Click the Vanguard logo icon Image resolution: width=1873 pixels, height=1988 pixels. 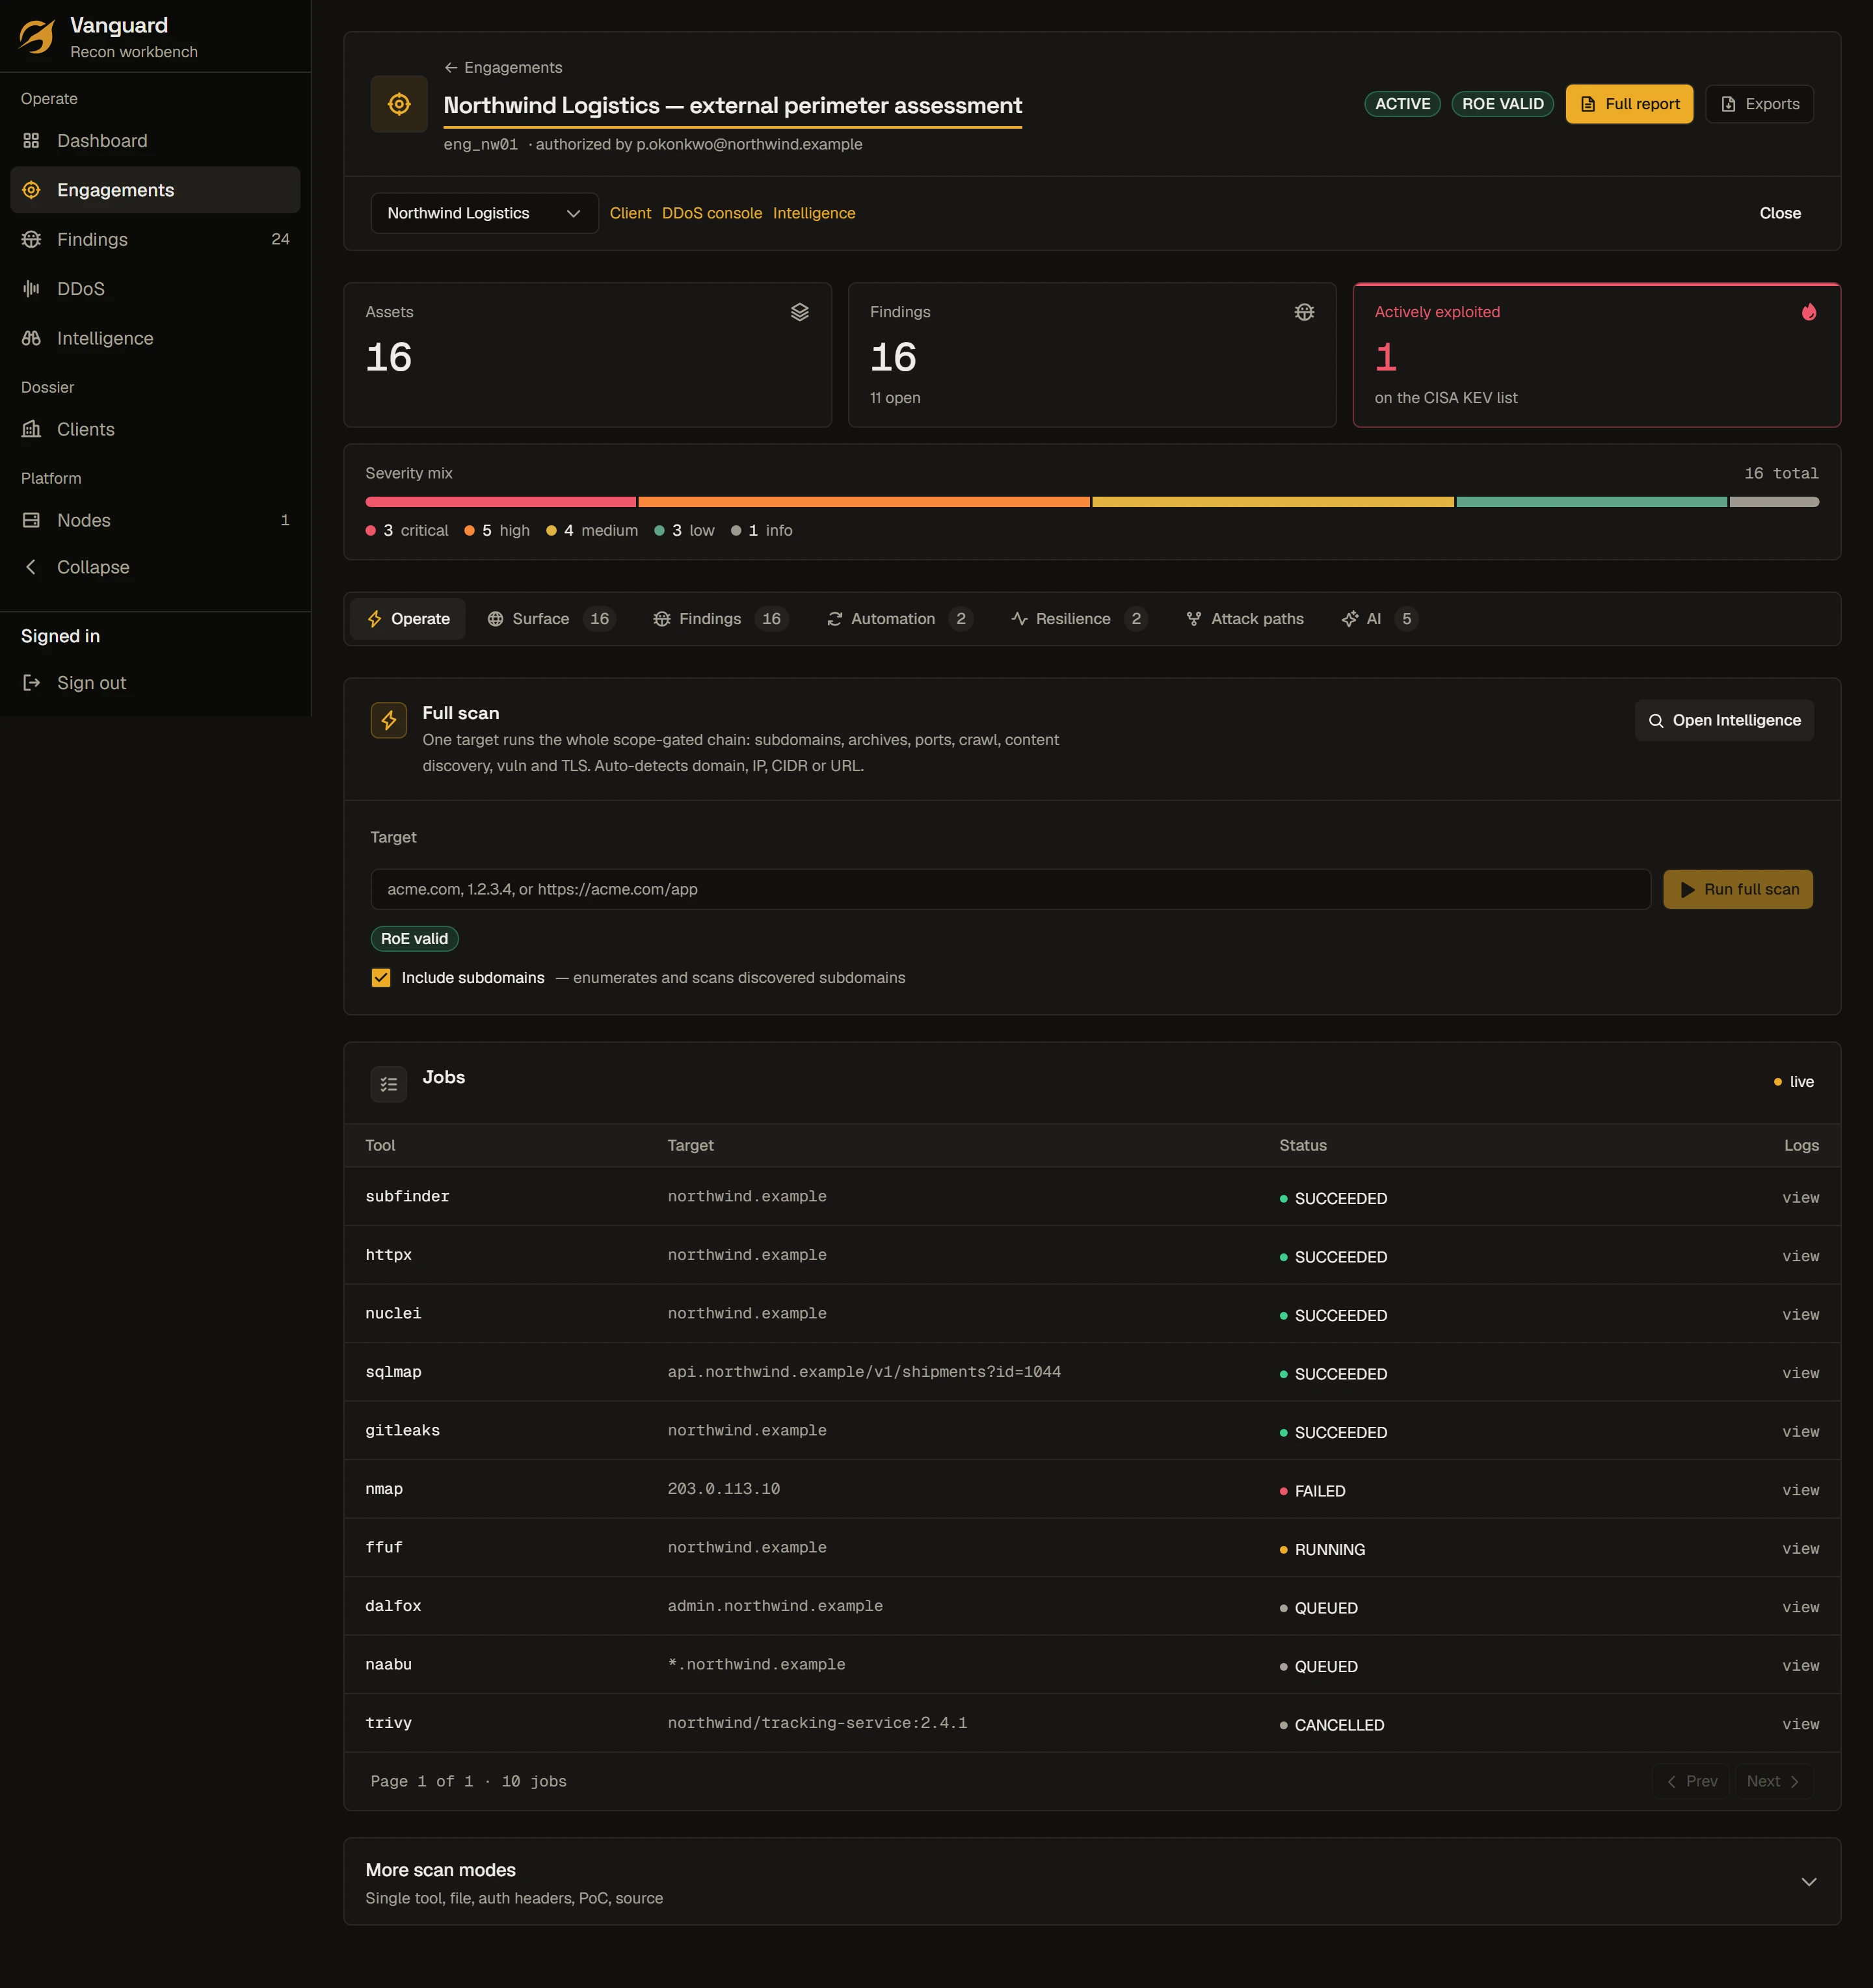[x=37, y=37]
